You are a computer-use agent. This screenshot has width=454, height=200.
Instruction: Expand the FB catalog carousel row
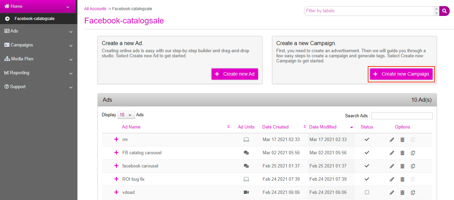click(x=116, y=153)
